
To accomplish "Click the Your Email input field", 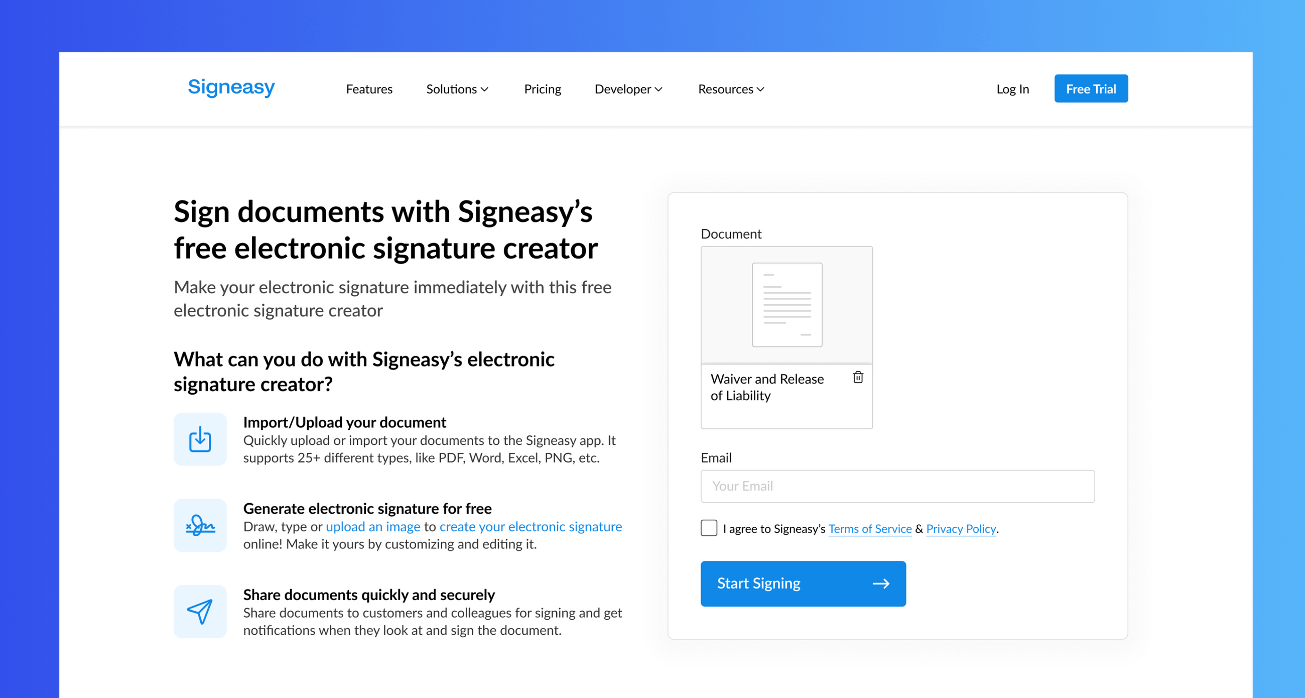I will (897, 486).
